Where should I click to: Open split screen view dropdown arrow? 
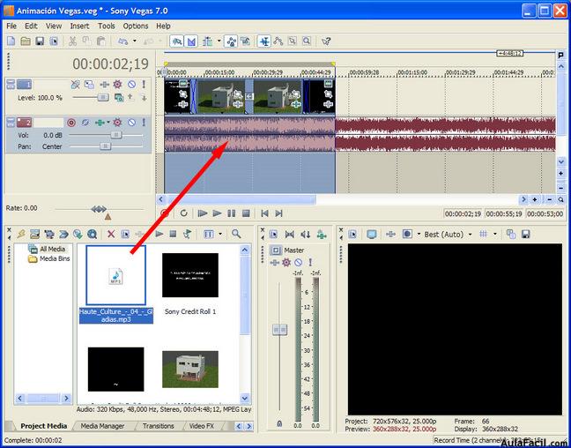click(419, 234)
